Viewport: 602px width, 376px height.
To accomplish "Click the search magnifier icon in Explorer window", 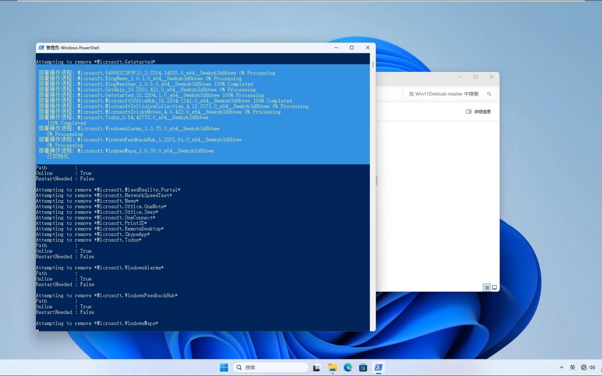I will coord(489,94).
